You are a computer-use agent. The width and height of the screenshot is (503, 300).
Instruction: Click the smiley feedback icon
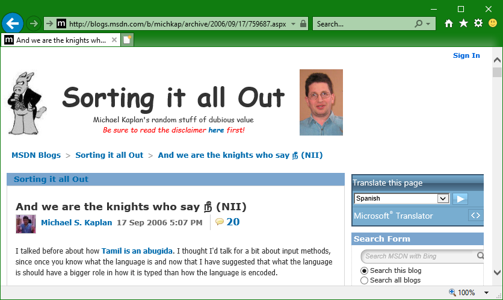(x=493, y=23)
